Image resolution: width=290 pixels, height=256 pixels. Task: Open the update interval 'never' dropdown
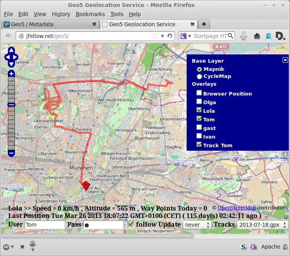[197, 225]
